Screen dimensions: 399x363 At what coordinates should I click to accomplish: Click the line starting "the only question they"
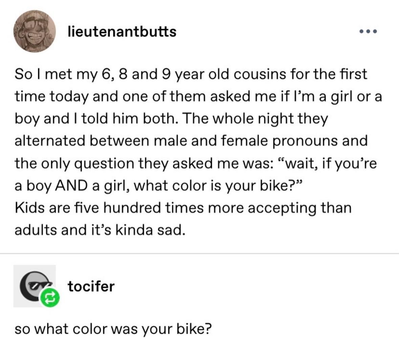pos(195,163)
